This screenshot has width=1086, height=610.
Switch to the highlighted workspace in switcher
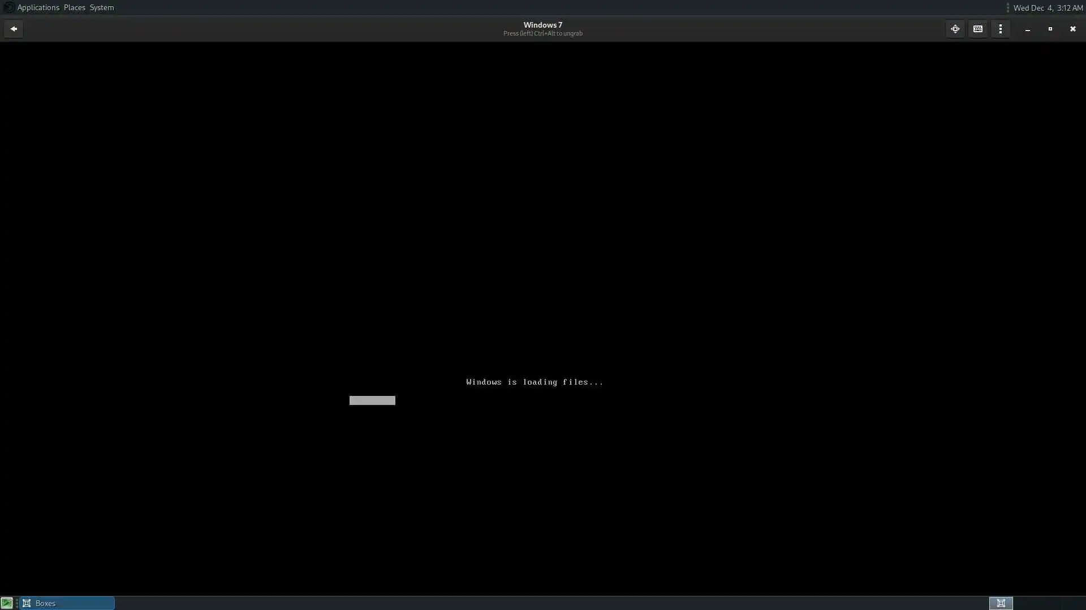[1001, 603]
